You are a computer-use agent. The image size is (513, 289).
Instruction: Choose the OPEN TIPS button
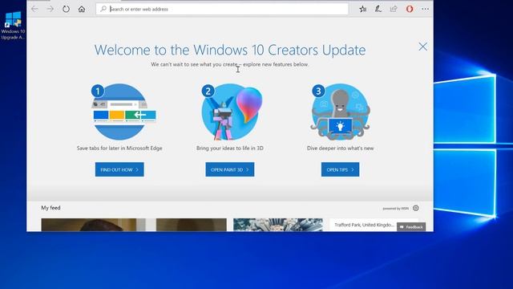[340, 169]
